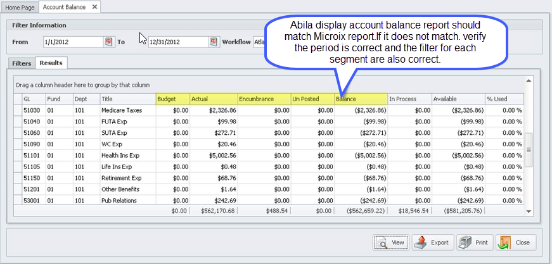Click the View button
The image size is (552, 264).
[390, 242]
